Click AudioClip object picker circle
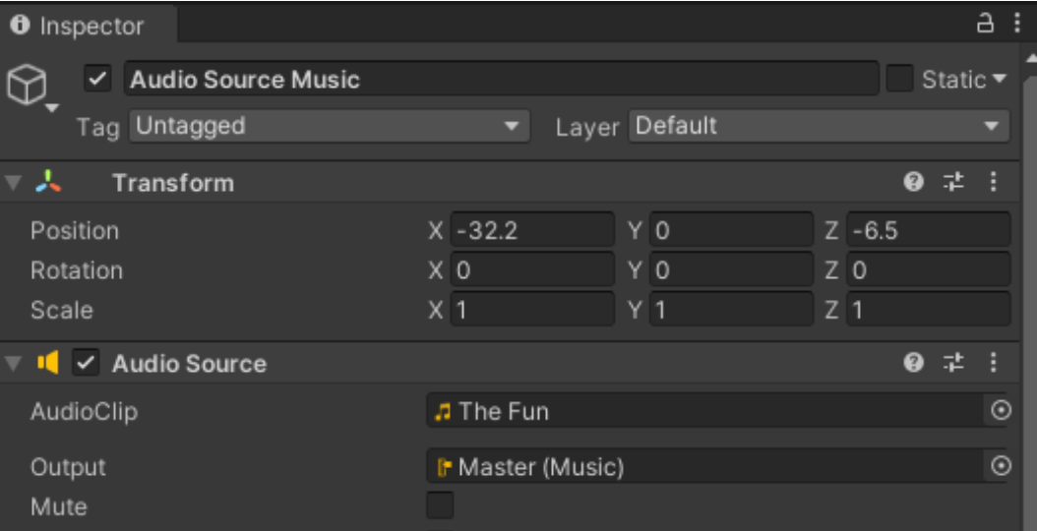 [1001, 412]
